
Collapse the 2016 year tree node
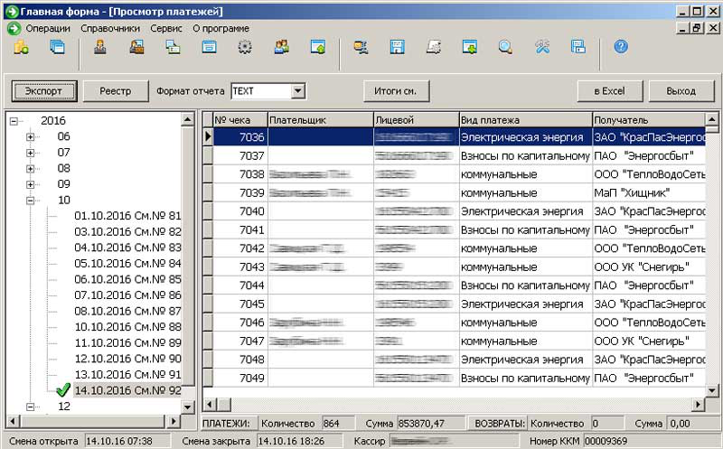pyautogui.click(x=14, y=121)
